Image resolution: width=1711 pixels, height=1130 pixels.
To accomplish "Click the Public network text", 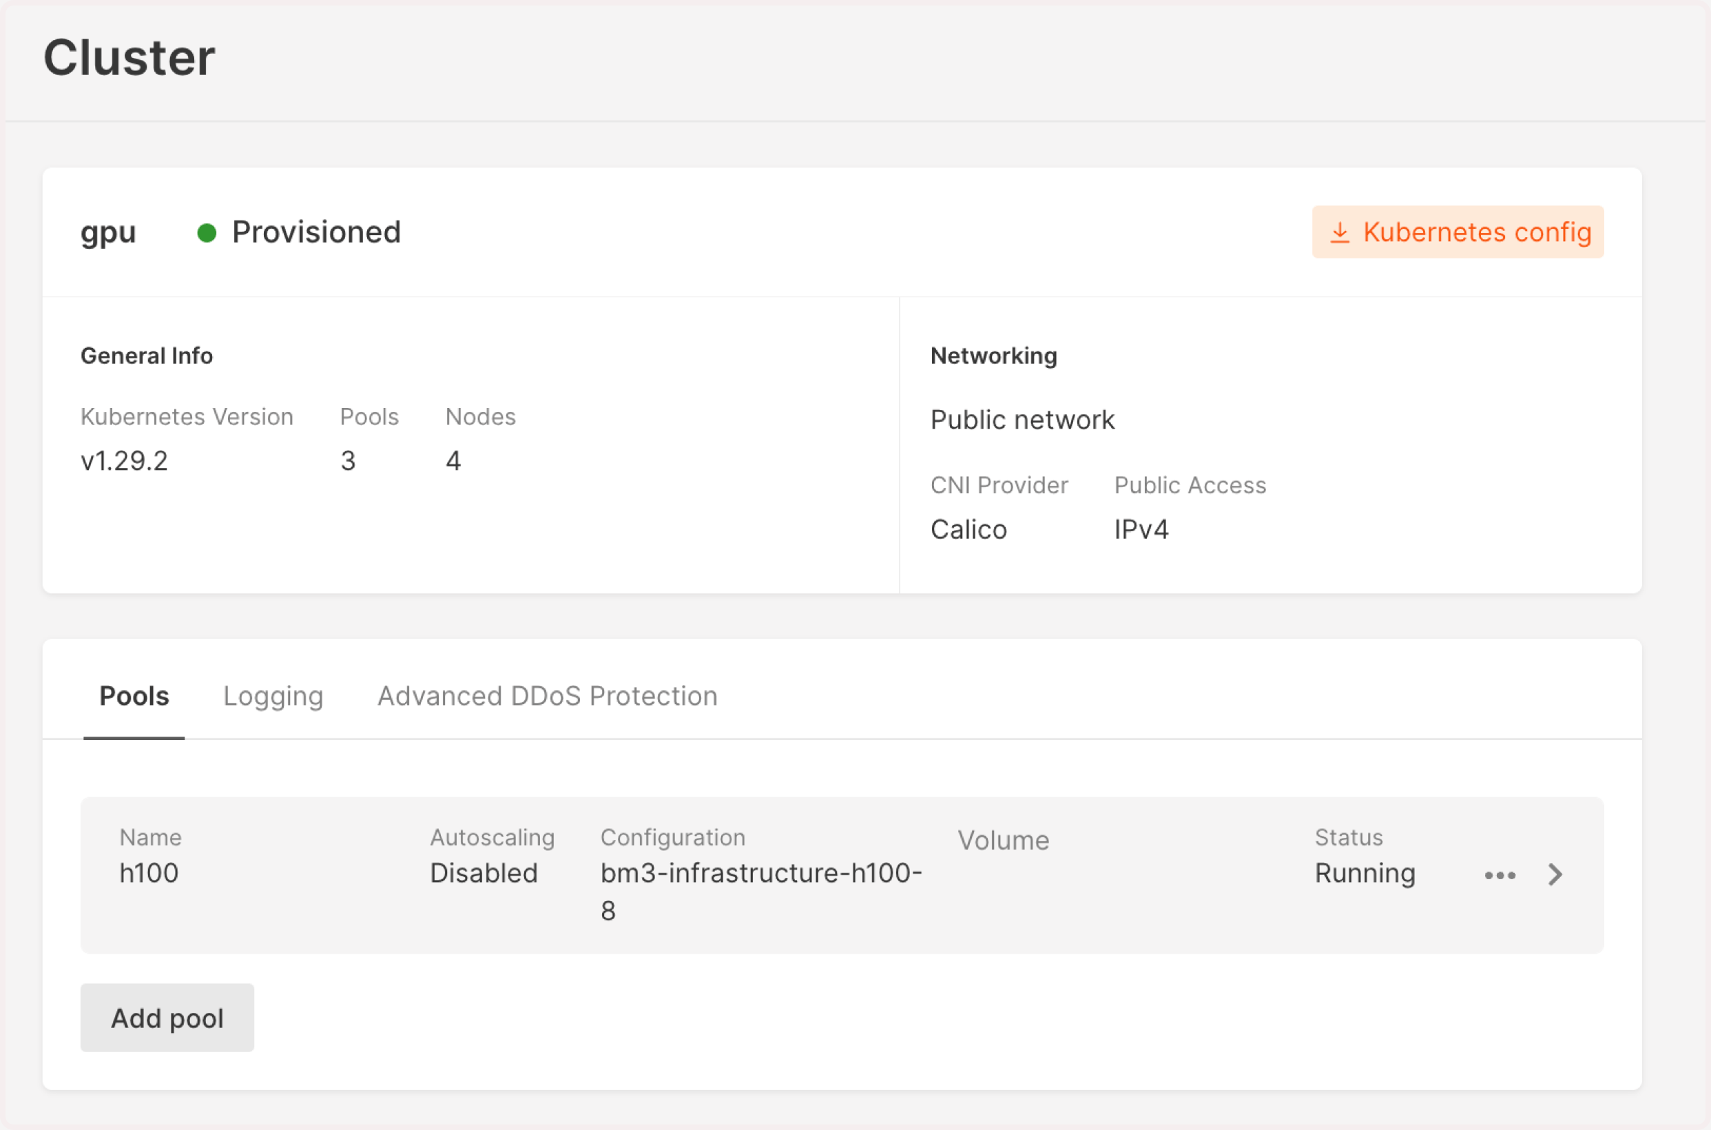I will click(1022, 420).
